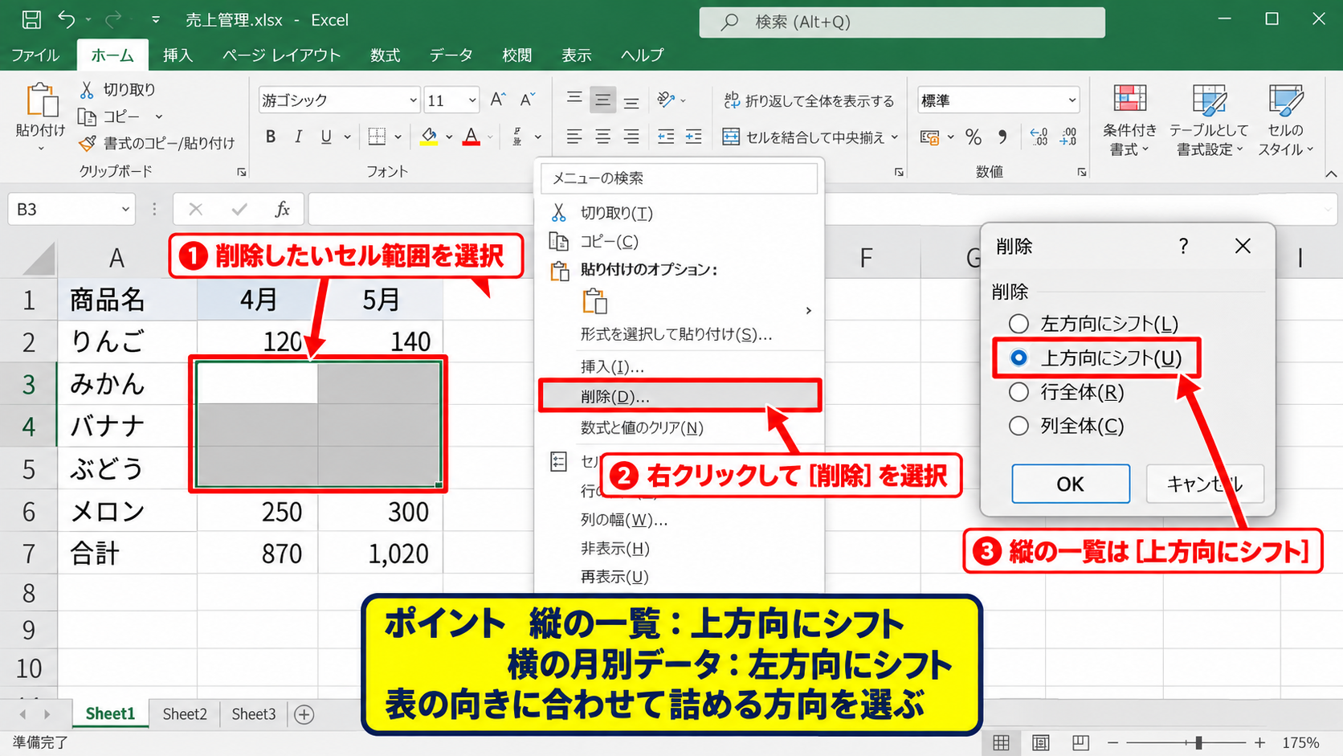The height and width of the screenshot is (756, 1343).
Task: Click the 検索 (Alt+Q) search box
Action: click(902, 22)
